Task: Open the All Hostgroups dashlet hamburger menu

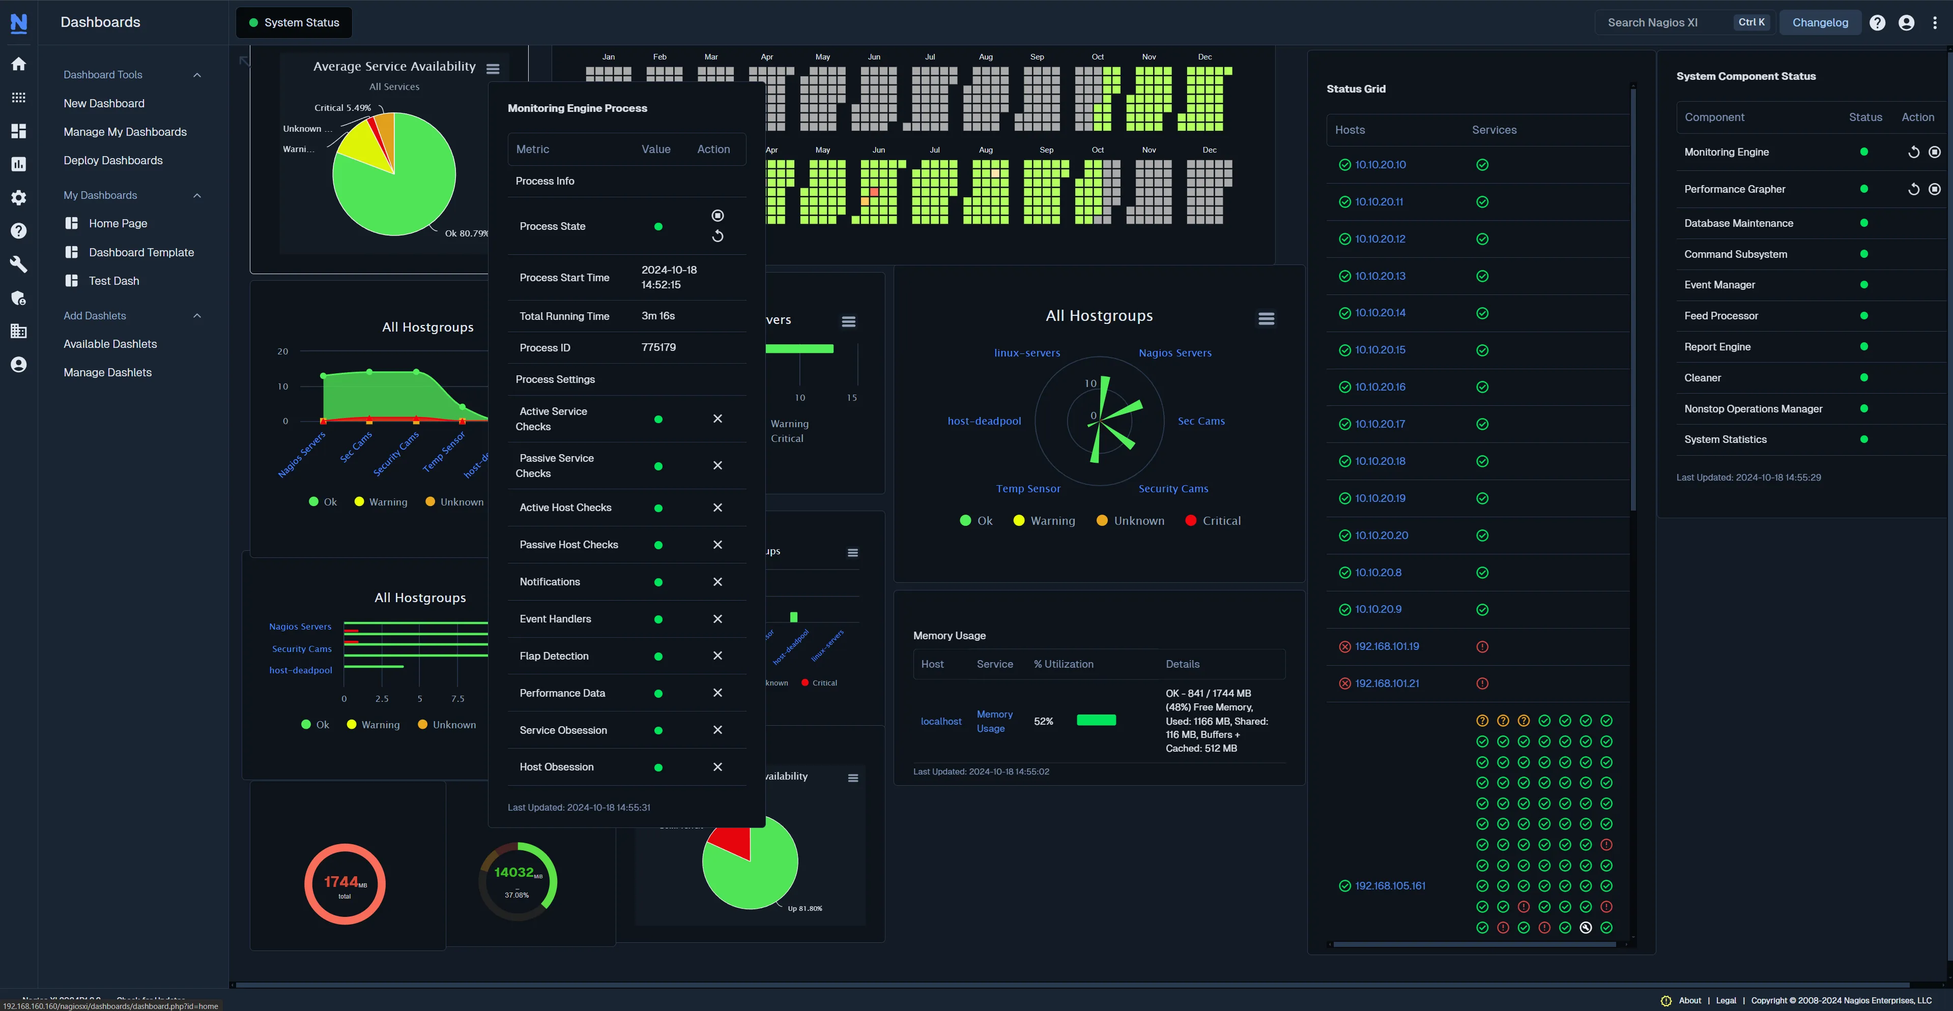Action: tap(1267, 317)
